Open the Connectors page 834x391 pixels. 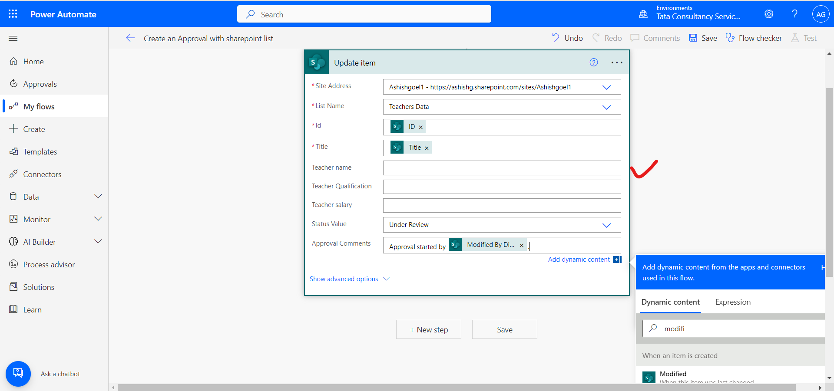click(x=42, y=174)
